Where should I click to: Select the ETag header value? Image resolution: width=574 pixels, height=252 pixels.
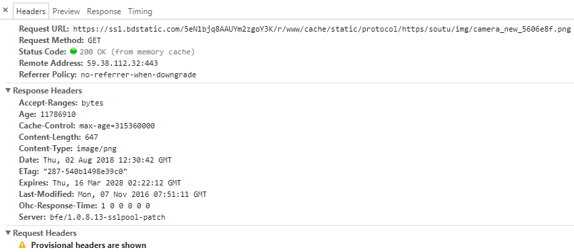tap(85, 171)
